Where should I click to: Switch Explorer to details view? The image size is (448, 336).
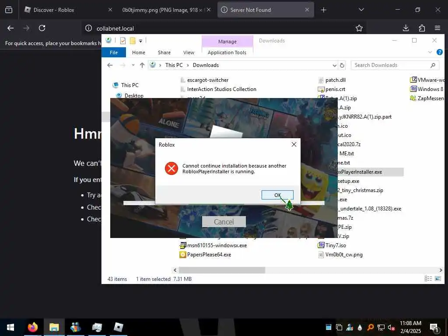(428, 279)
